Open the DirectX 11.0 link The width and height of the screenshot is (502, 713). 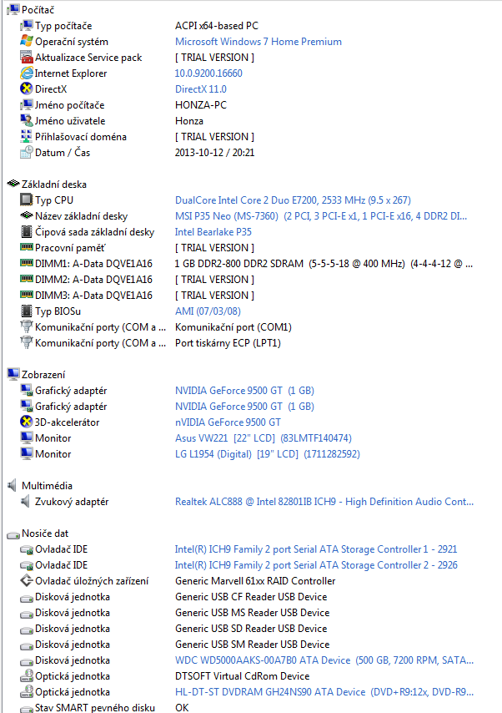[x=201, y=89]
